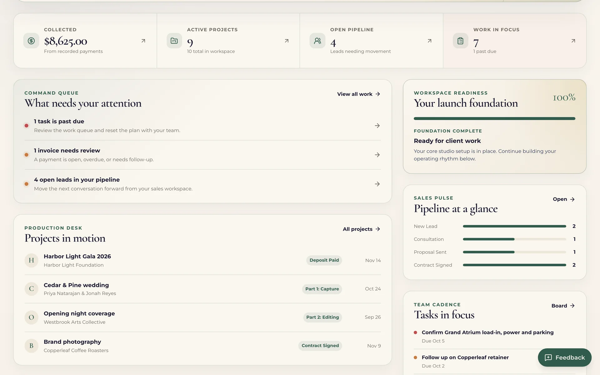Click Leads needing movement text

(360, 51)
